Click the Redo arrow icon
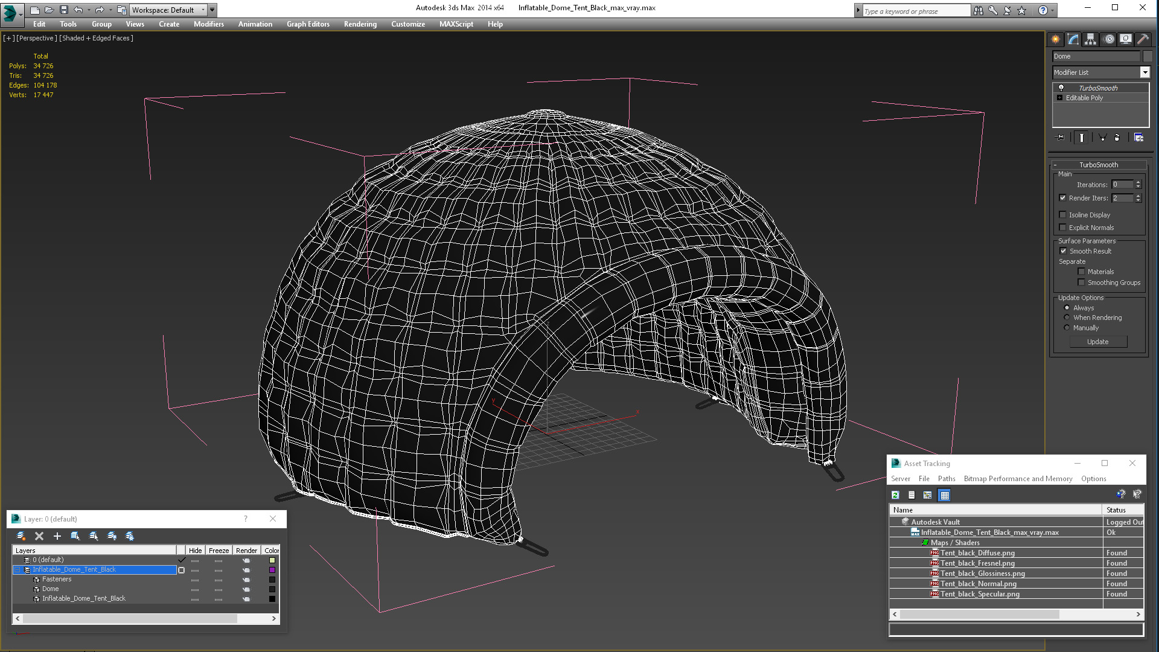The width and height of the screenshot is (1159, 652). click(x=100, y=10)
